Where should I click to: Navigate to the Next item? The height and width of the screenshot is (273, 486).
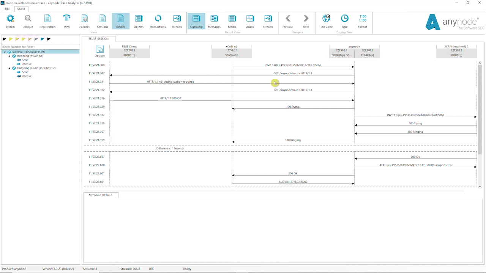306,21
